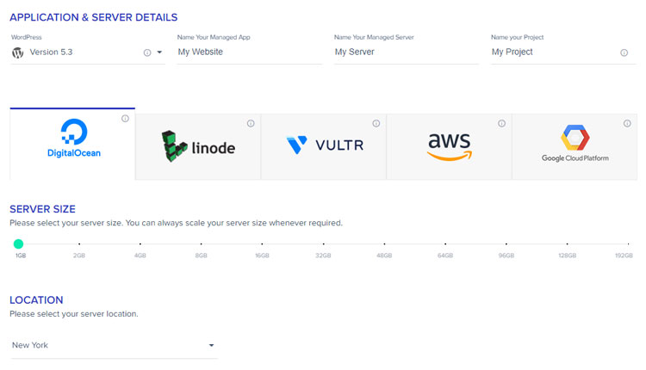Click the info icon beside Version 5.3

pos(147,52)
